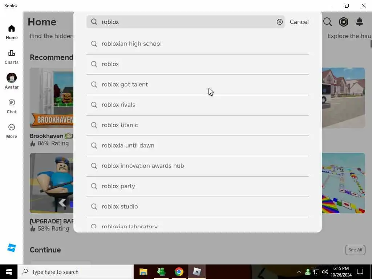Click the magnifier beside 'roblox party'

click(x=94, y=186)
